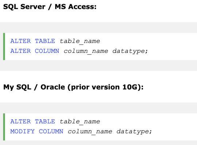Click the green bar beside second code block
The image size is (197, 145).
pyautogui.click(x=4, y=127)
